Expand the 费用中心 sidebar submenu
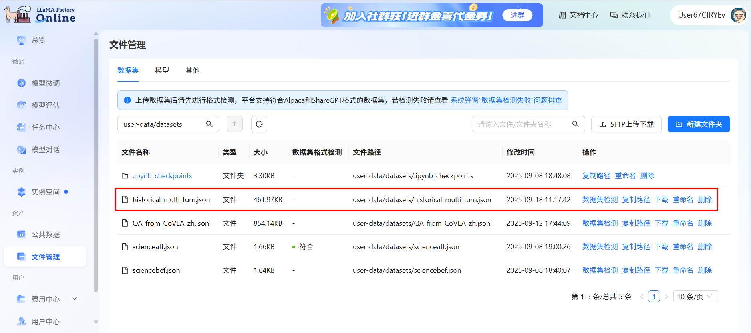 click(75, 299)
